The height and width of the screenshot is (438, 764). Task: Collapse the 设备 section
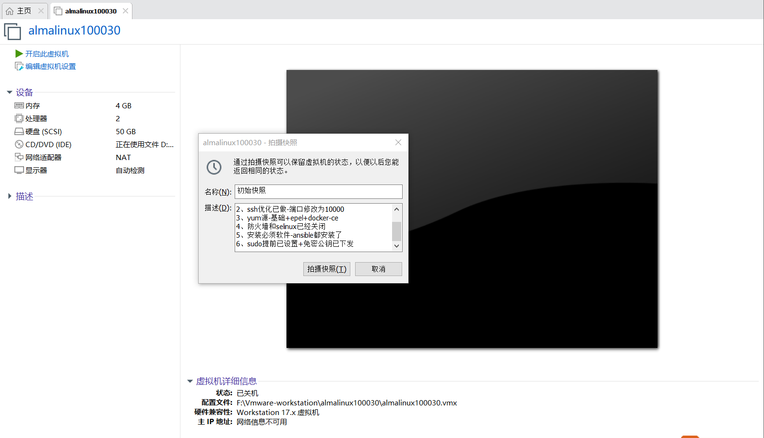(10, 92)
